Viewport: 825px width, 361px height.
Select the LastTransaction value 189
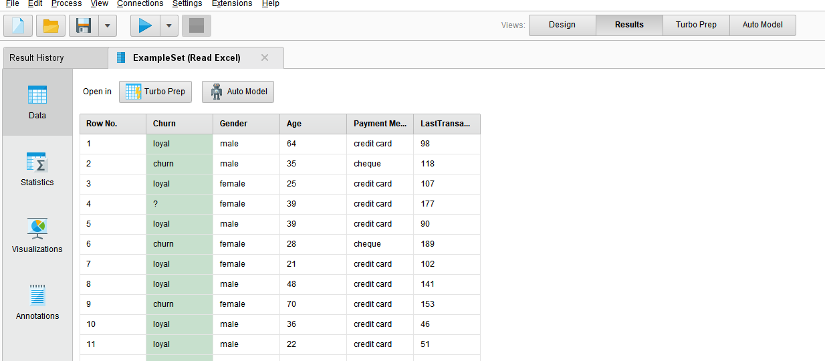pyautogui.click(x=447, y=244)
